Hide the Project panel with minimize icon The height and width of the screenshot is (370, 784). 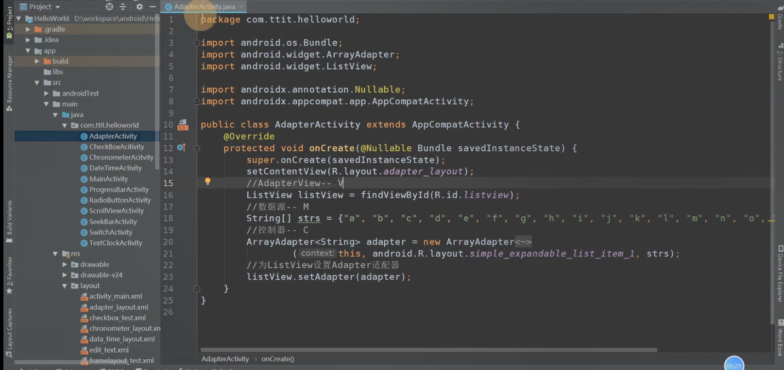(x=153, y=7)
